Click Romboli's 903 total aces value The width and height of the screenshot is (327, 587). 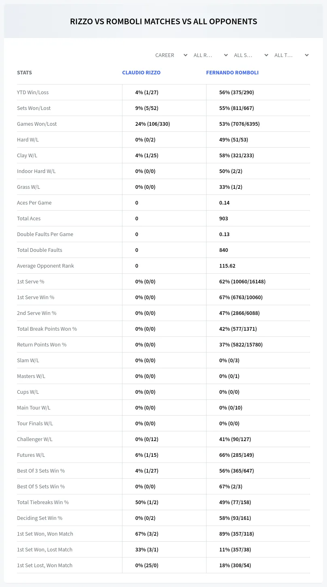click(x=224, y=218)
